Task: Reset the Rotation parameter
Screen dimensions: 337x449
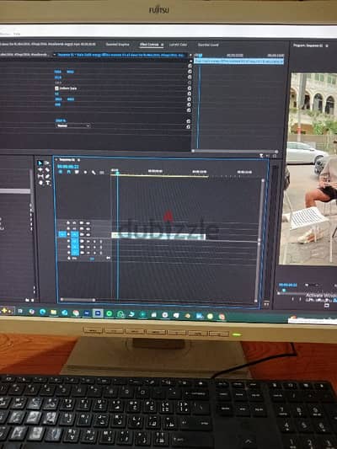Action: (x=190, y=94)
